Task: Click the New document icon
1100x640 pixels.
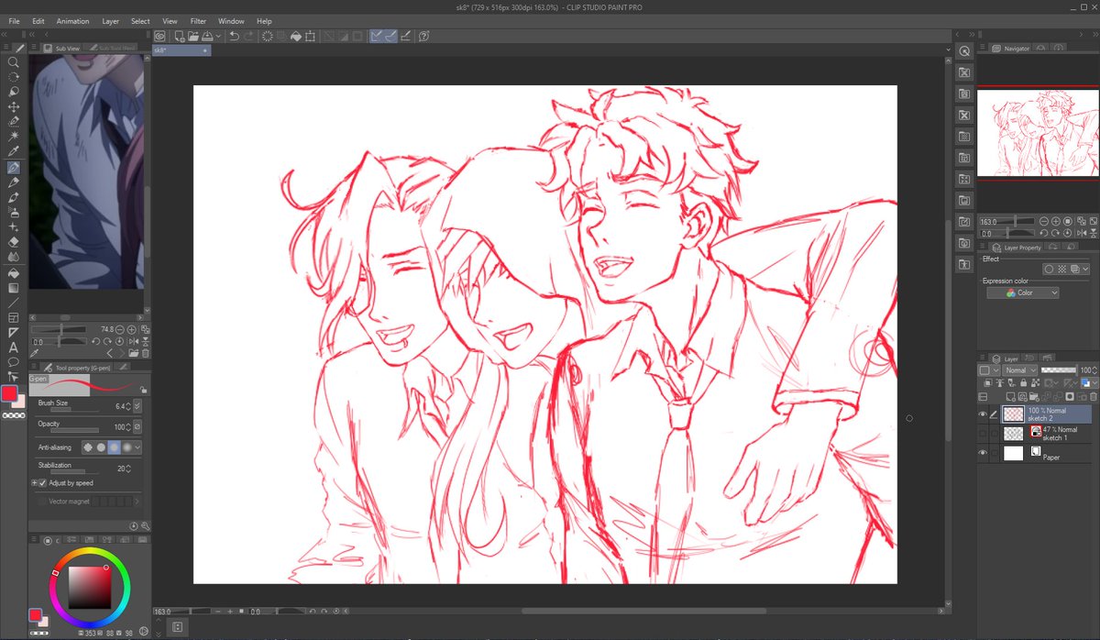Action: (180, 37)
